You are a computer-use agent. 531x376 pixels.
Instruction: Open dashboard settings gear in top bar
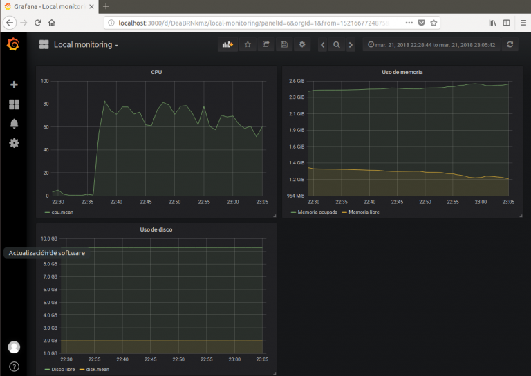(x=301, y=45)
